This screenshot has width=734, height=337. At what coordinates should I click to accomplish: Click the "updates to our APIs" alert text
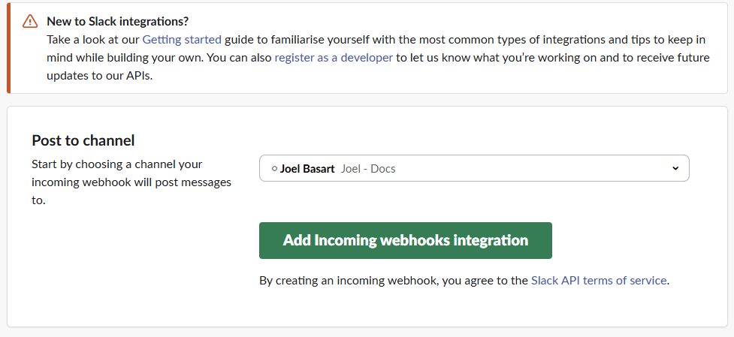click(x=100, y=76)
